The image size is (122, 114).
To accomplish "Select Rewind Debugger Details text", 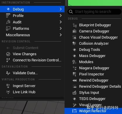I will click(x=100, y=87).
